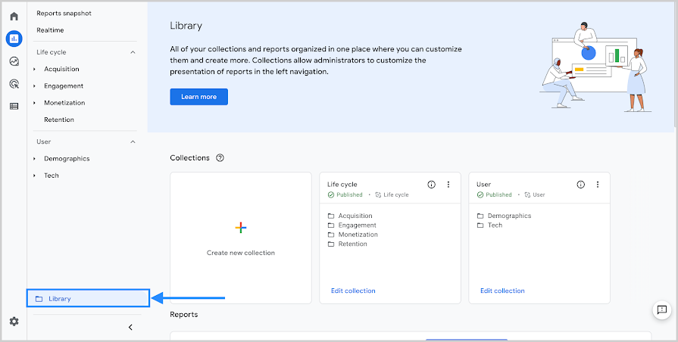Open more options for User collection
678x342 pixels.
(x=598, y=185)
